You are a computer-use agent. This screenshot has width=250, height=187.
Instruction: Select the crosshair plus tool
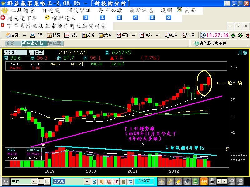(x=162, y=181)
